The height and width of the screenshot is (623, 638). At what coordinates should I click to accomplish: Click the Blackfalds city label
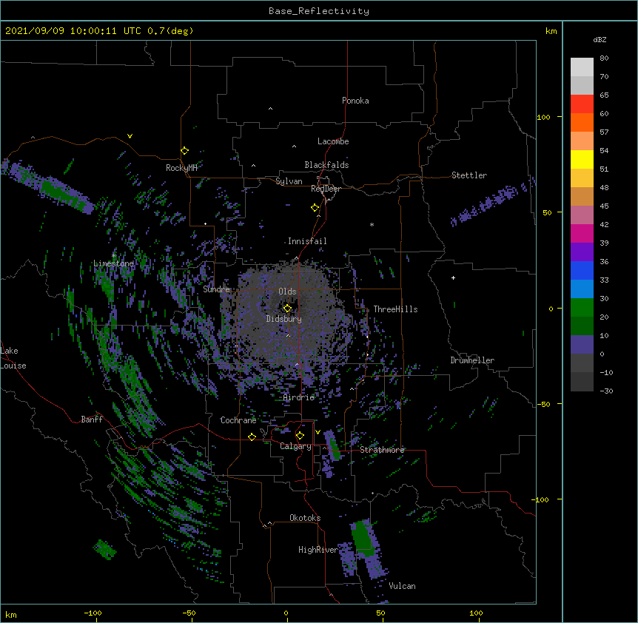(x=326, y=165)
